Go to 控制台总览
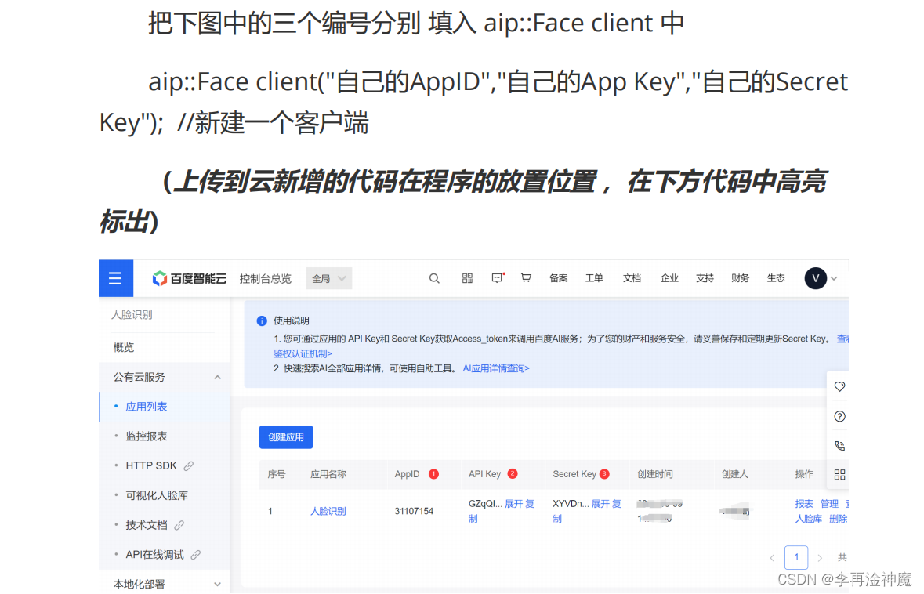 (x=265, y=279)
